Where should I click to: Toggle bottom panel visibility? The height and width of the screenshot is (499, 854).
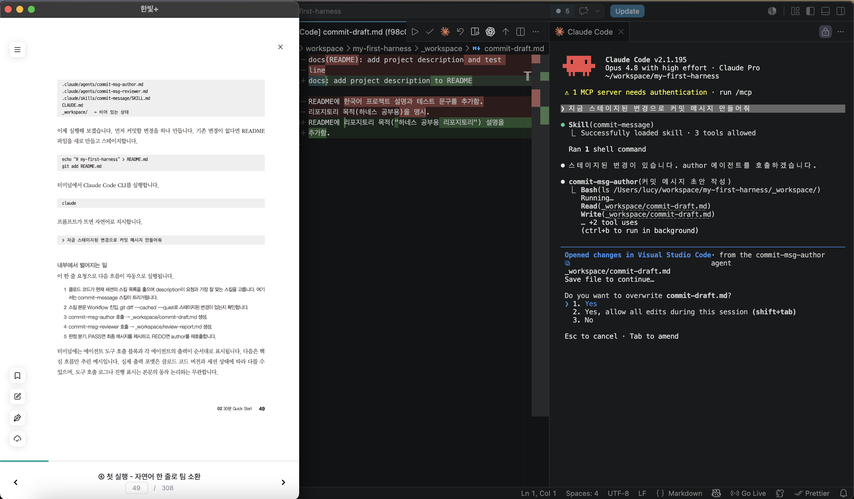coord(826,11)
